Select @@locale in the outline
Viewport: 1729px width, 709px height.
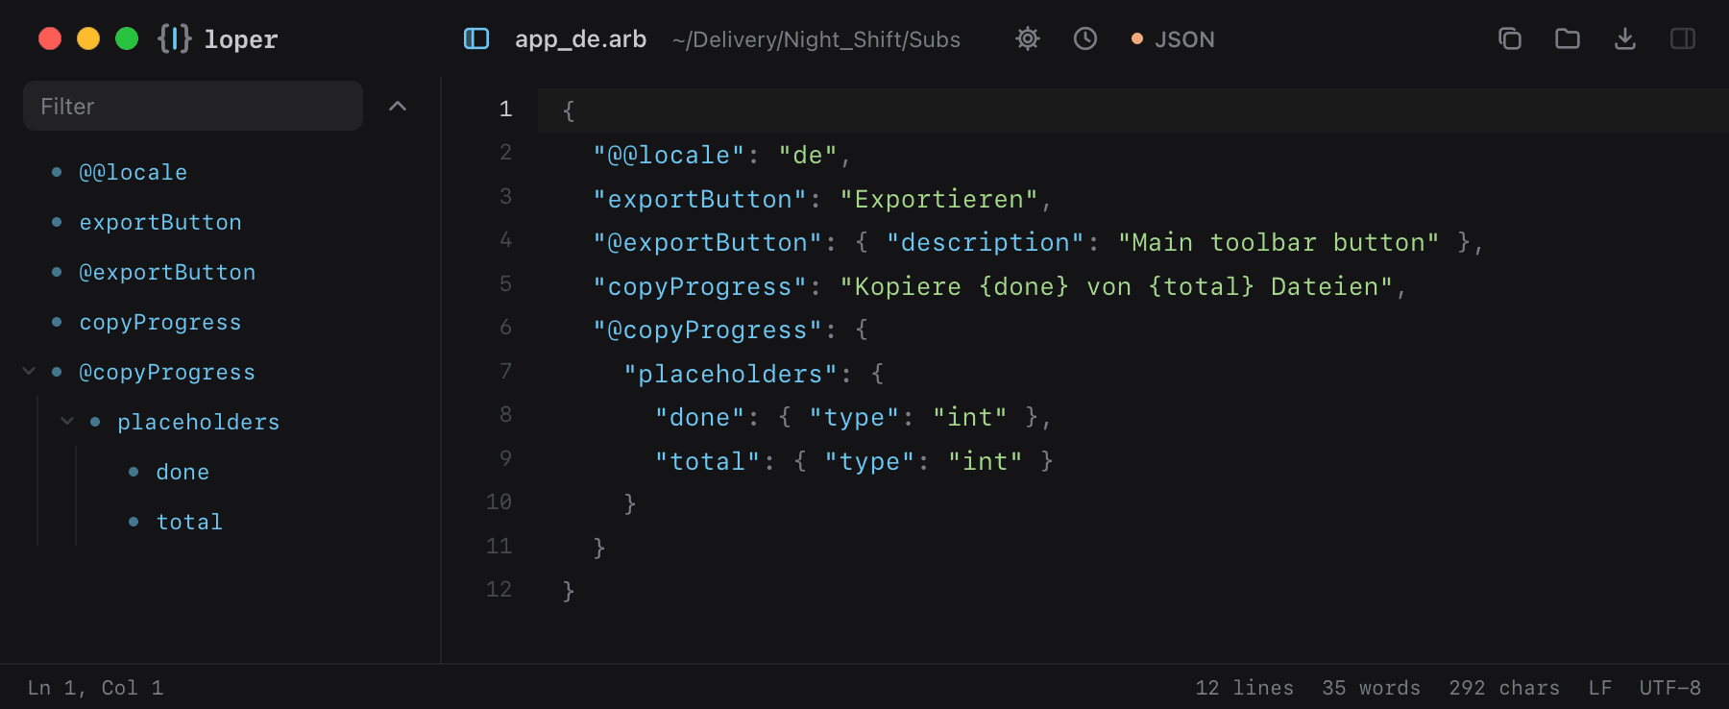134,172
